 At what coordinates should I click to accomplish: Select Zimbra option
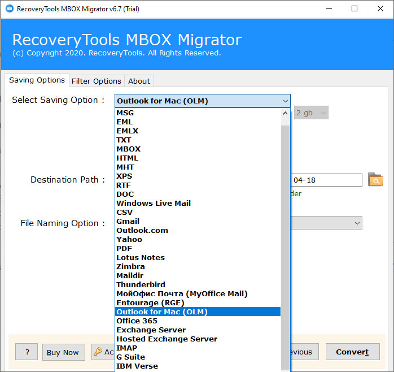pos(198,267)
